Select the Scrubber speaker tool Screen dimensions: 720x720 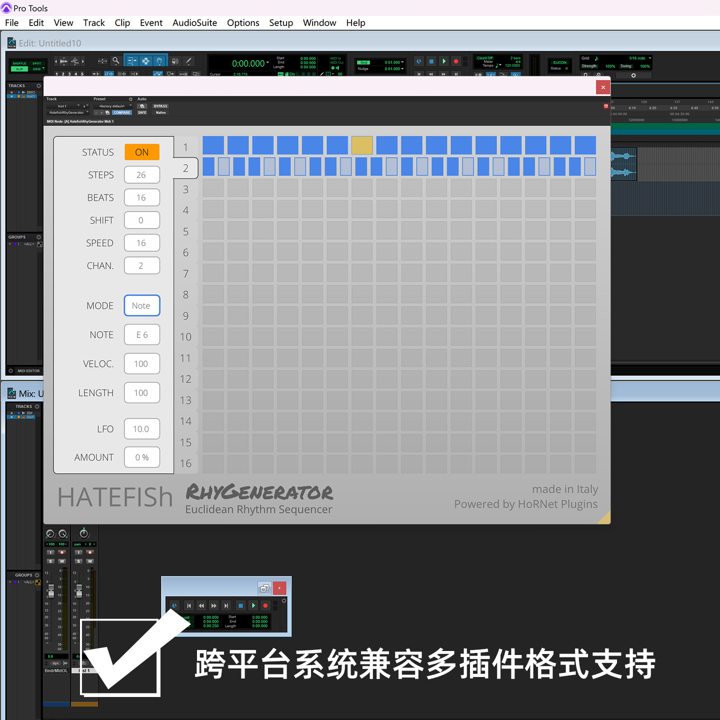tap(175, 61)
